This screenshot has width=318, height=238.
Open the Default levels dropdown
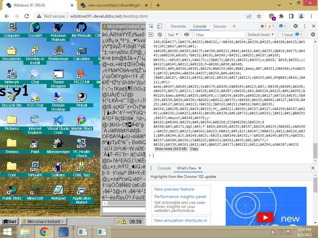261,35
